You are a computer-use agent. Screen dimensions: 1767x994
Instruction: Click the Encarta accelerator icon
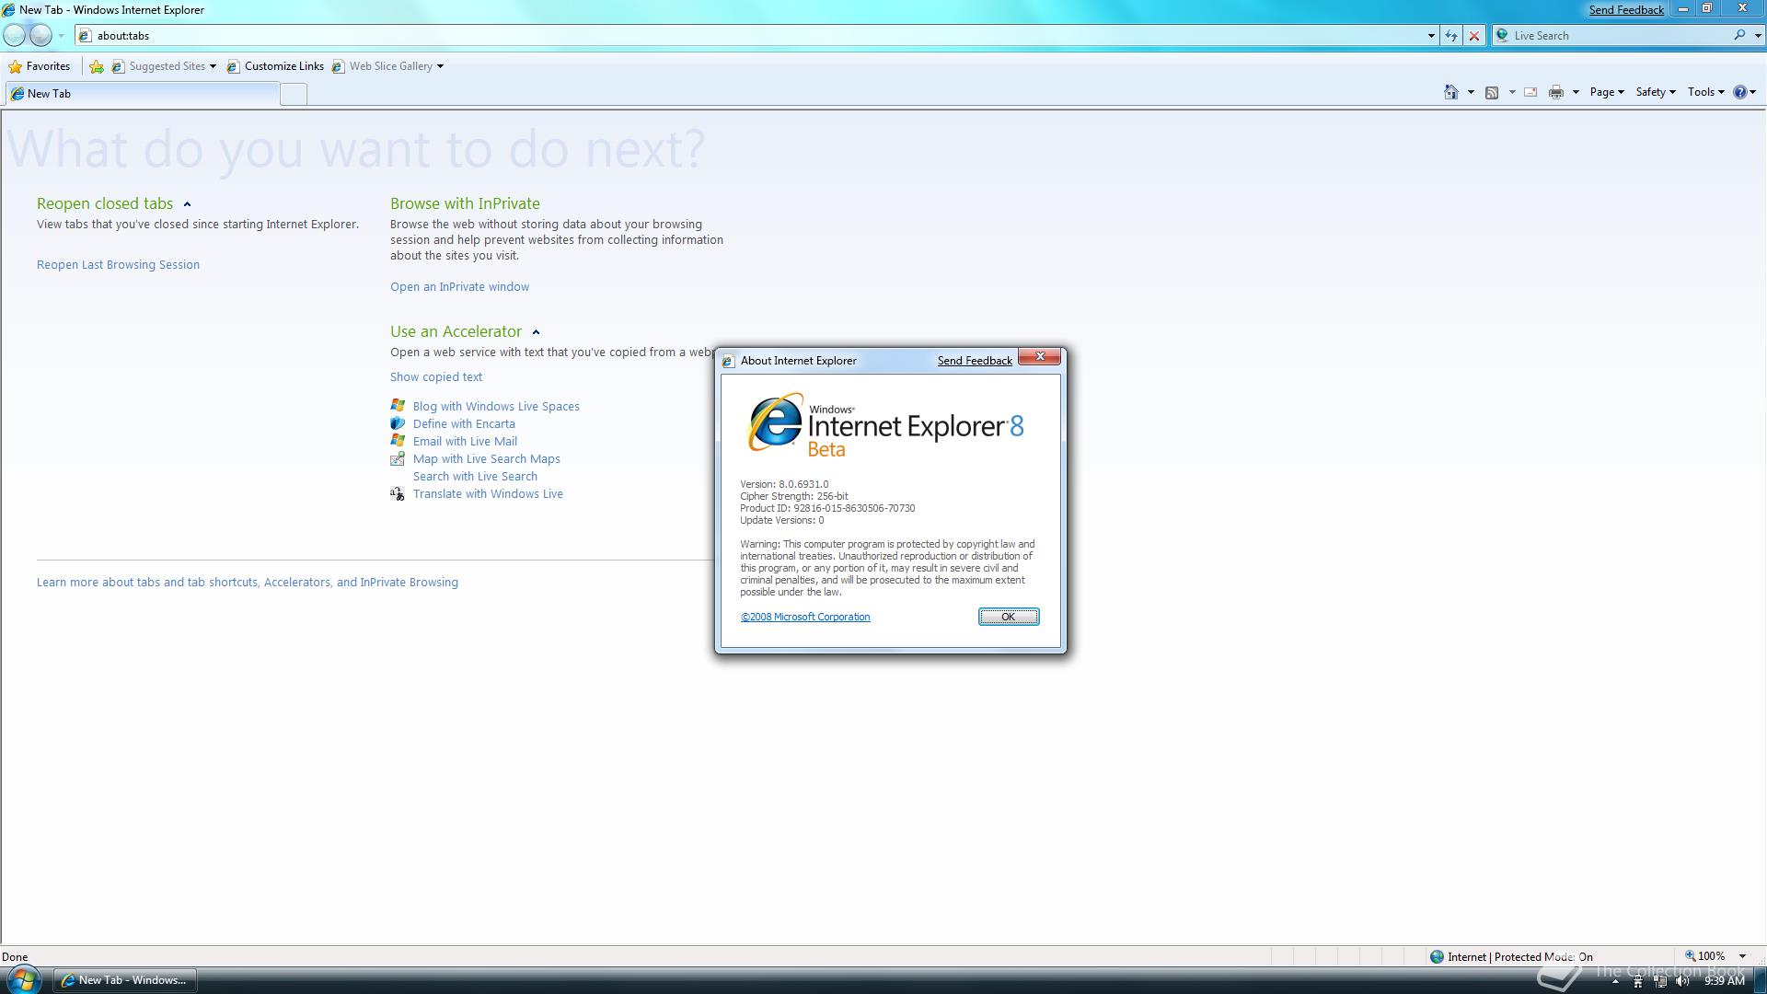(x=398, y=423)
